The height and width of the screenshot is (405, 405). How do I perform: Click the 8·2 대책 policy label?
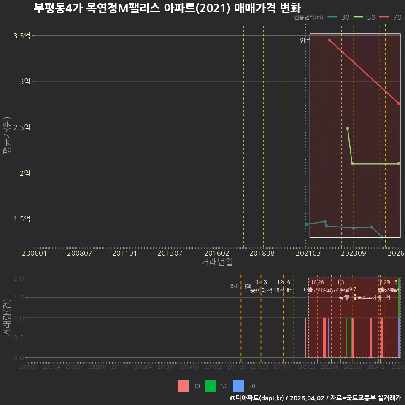click(241, 286)
